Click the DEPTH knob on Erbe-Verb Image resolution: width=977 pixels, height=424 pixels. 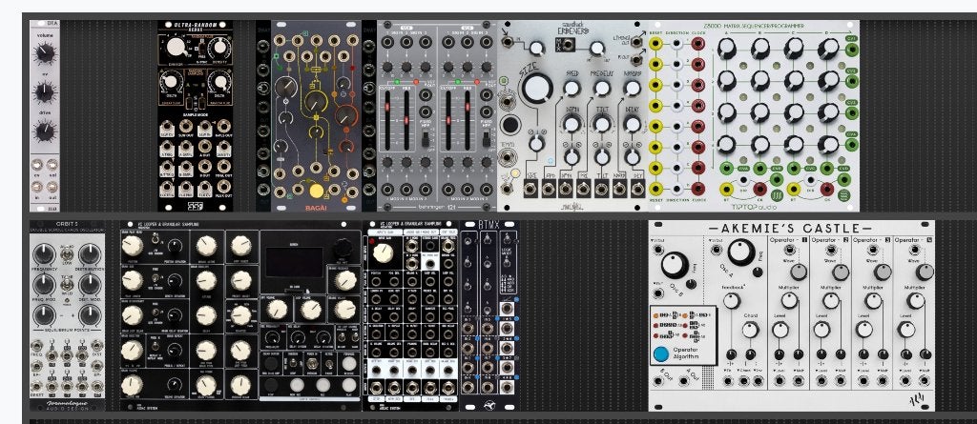[572, 124]
